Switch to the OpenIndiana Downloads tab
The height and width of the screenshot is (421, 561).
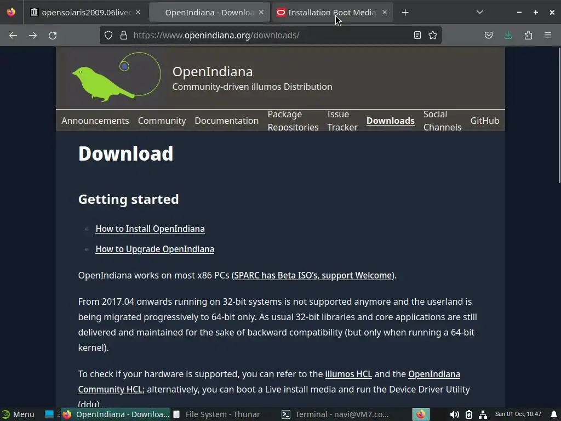coord(209,13)
